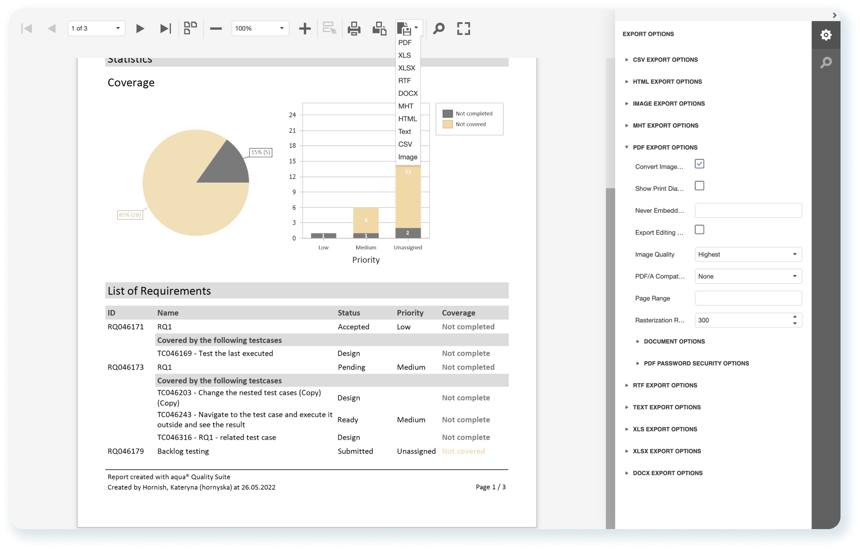Screen dimensions: 860x549
Task: Open the search magnifier in toolbar
Action: click(x=438, y=29)
